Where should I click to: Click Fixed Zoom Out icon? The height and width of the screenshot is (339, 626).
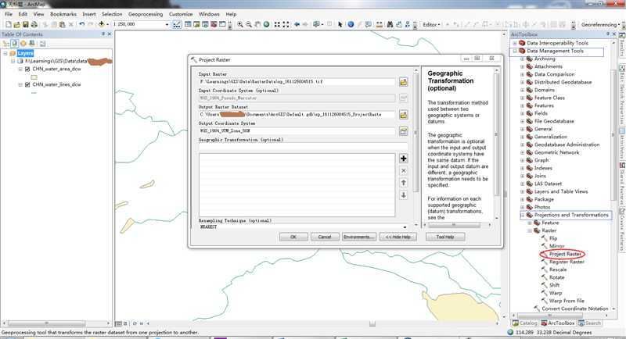[286, 24]
